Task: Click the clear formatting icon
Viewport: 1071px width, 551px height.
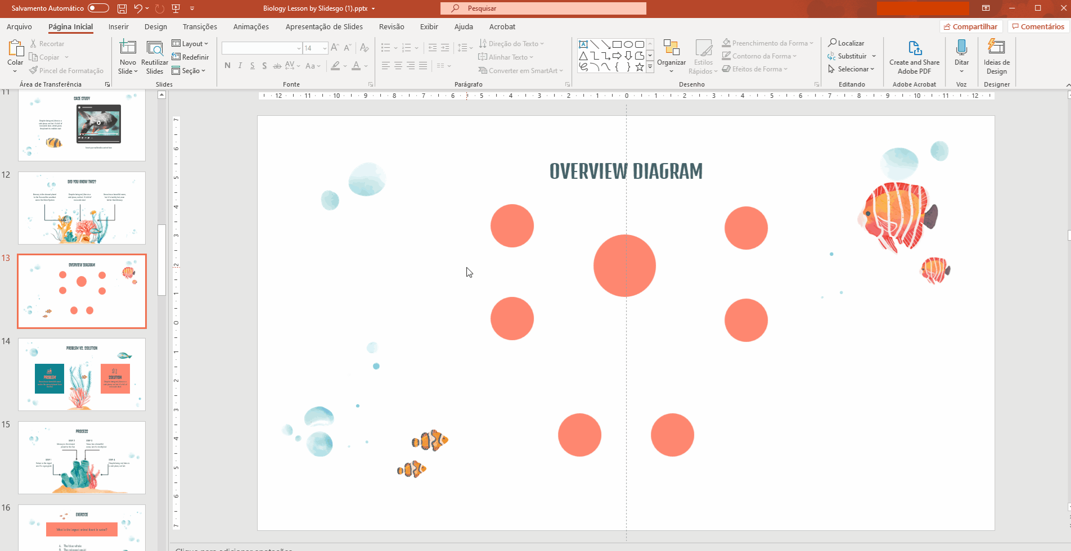Action: 364,48
